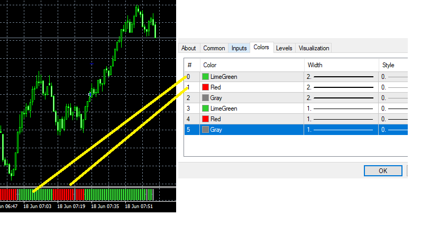Click LimeGreen color swatch in row 3

pos(205,109)
